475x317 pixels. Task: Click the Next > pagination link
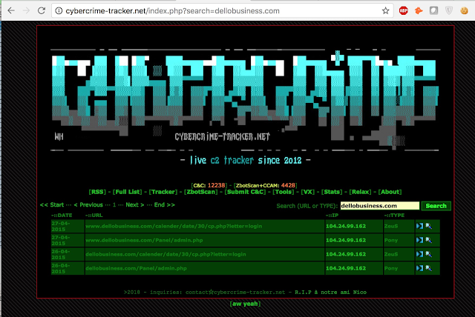(x=135, y=205)
